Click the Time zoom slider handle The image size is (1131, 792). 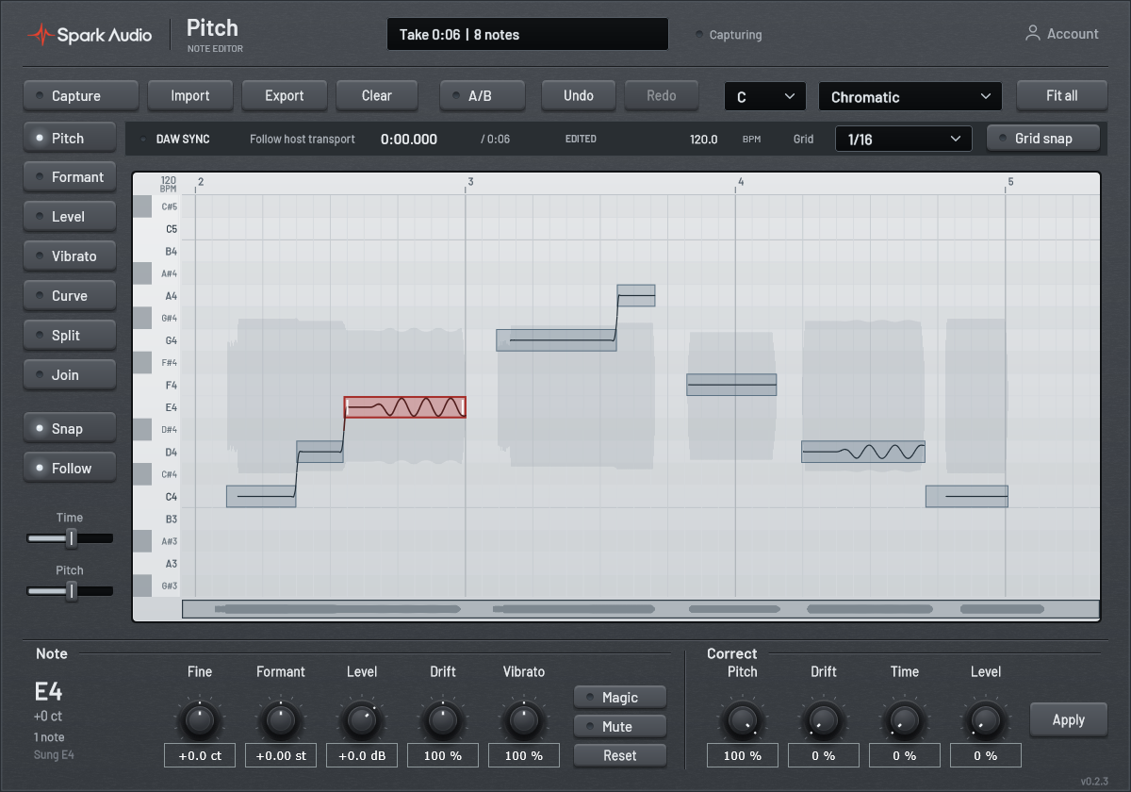(x=71, y=538)
